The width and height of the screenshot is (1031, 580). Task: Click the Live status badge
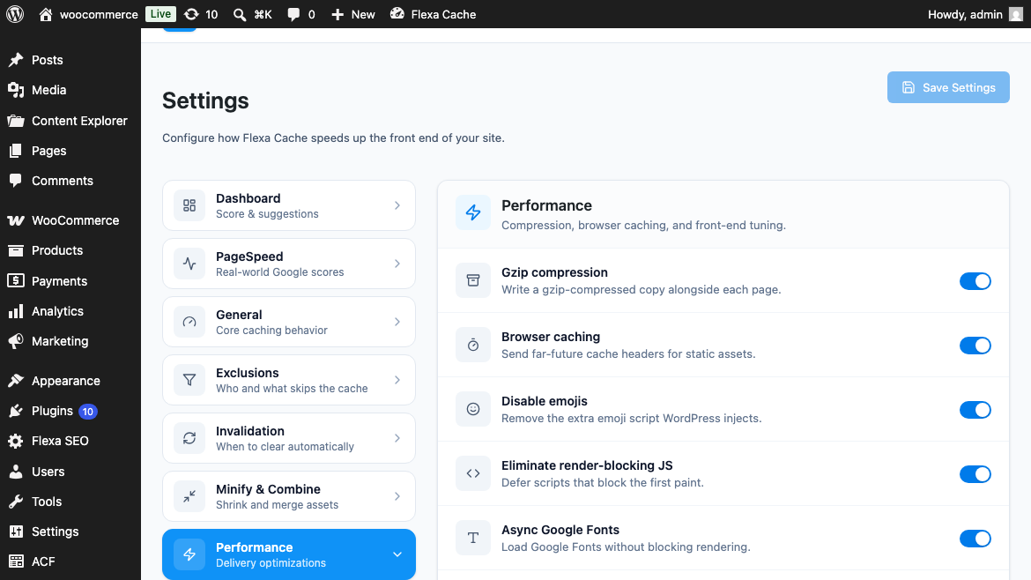pyautogui.click(x=160, y=14)
